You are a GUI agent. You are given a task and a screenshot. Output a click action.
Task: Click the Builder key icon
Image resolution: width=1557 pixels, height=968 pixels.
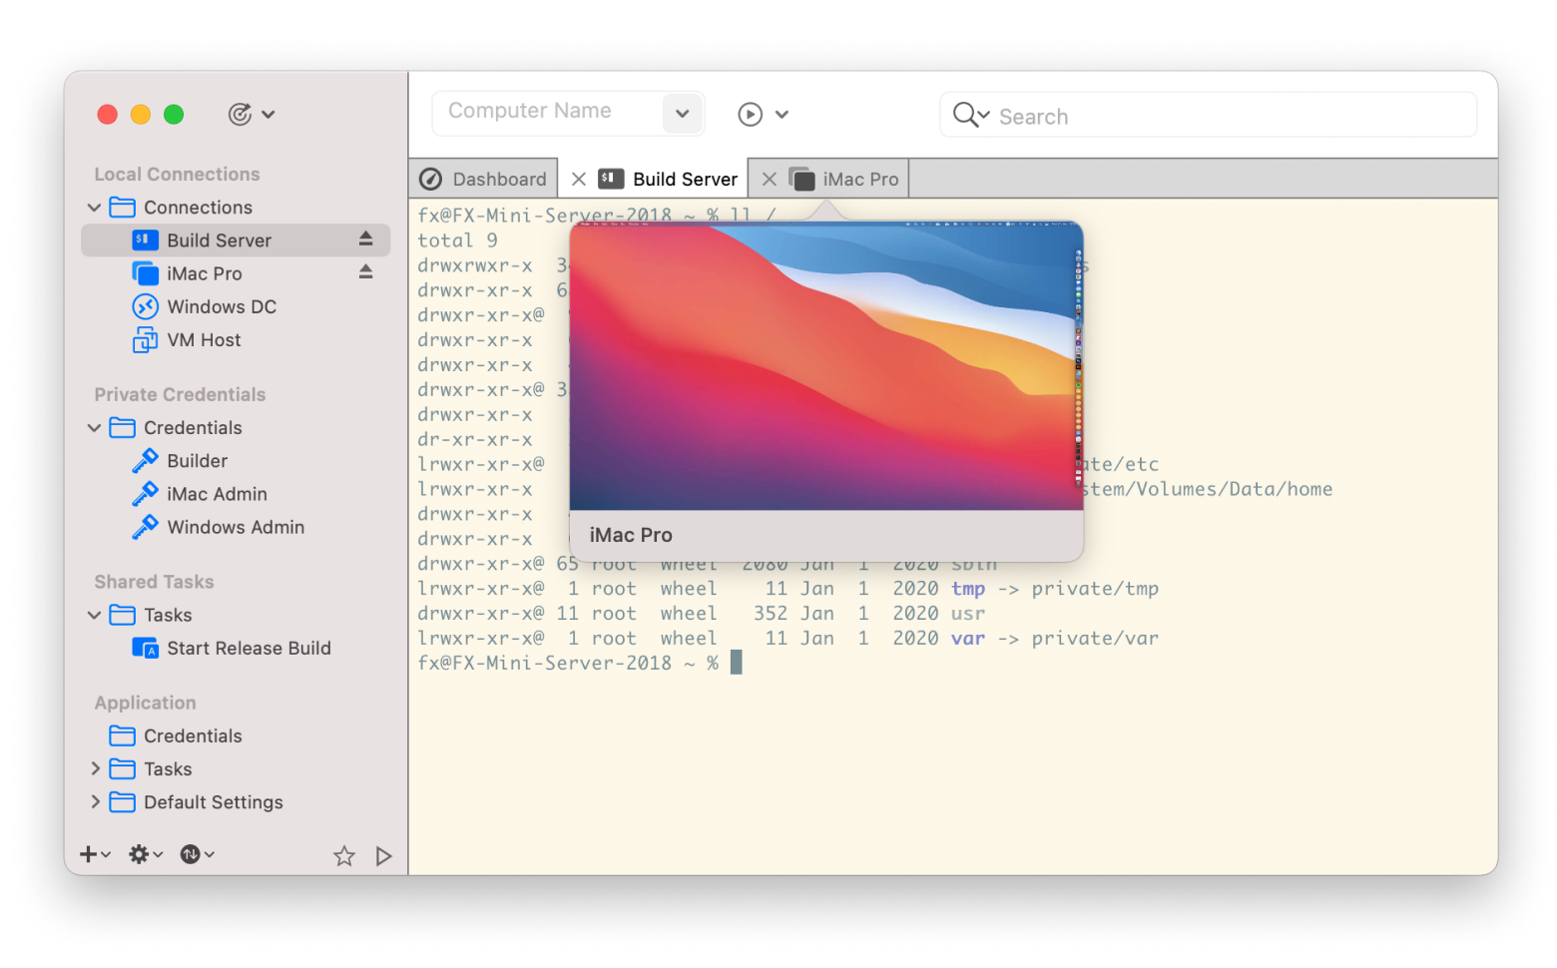click(x=145, y=460)
